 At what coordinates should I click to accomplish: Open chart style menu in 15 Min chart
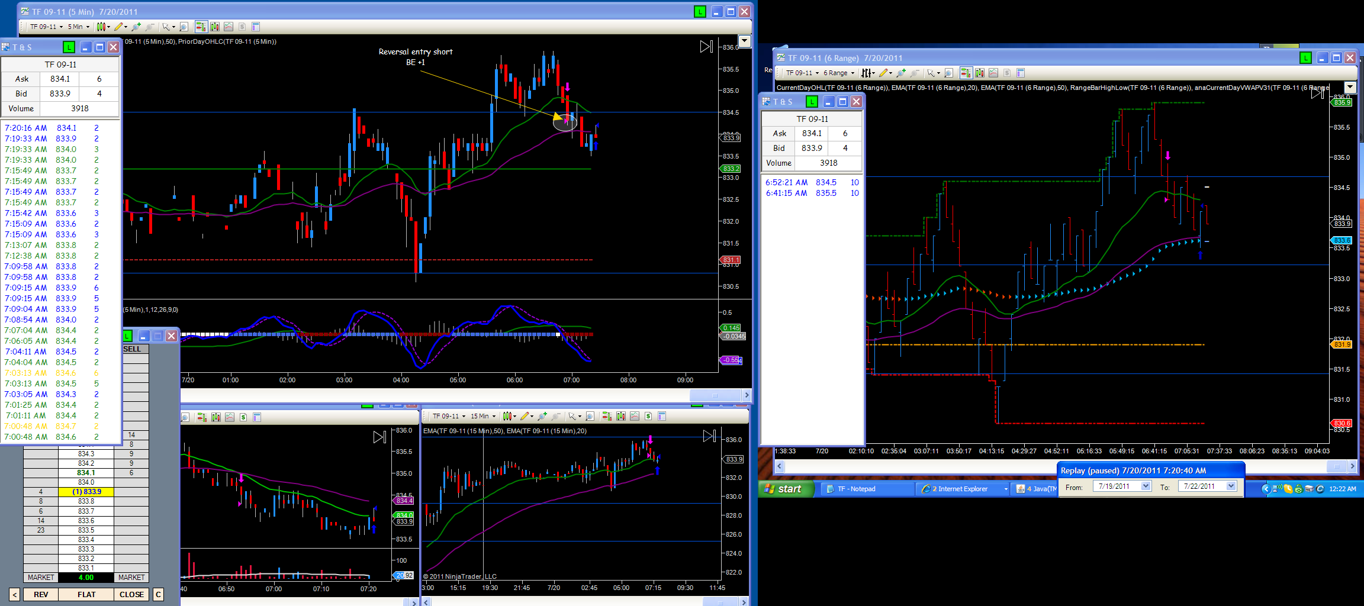(509, 416)
